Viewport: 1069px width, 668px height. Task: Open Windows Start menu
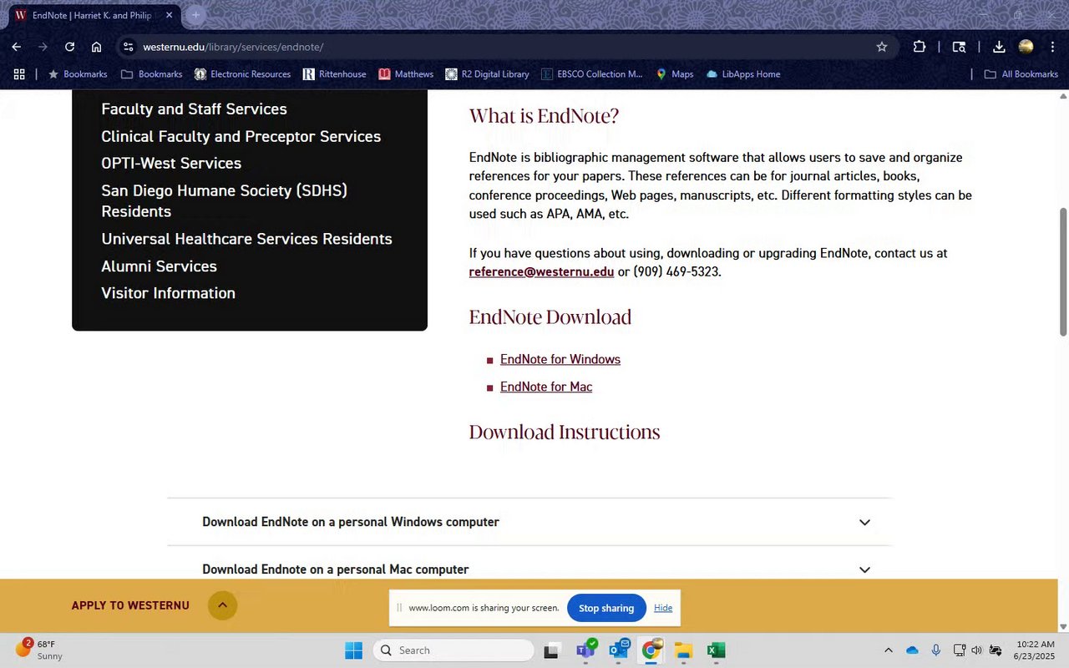pyautogui.click(x=354, y=650)
